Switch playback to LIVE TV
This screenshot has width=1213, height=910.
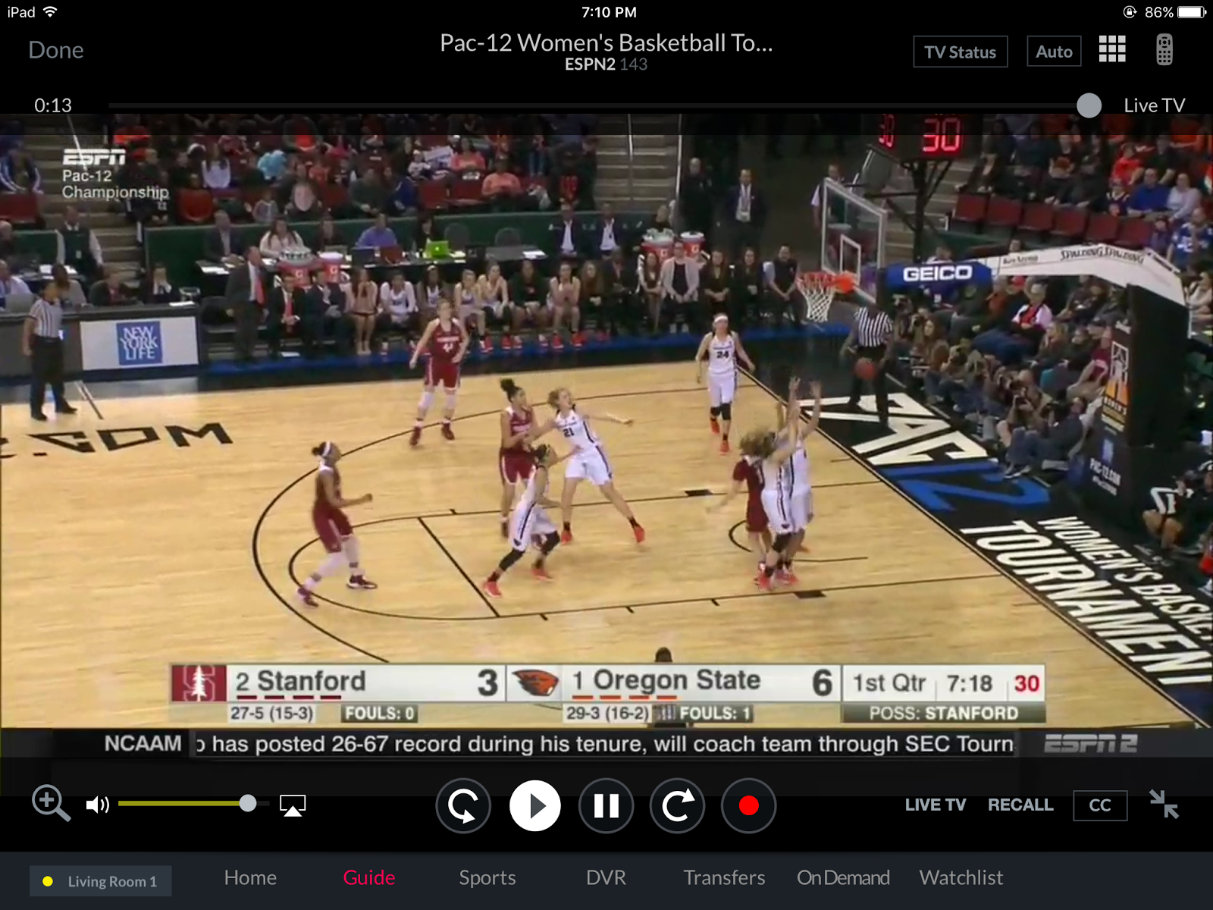coord(936,805)
